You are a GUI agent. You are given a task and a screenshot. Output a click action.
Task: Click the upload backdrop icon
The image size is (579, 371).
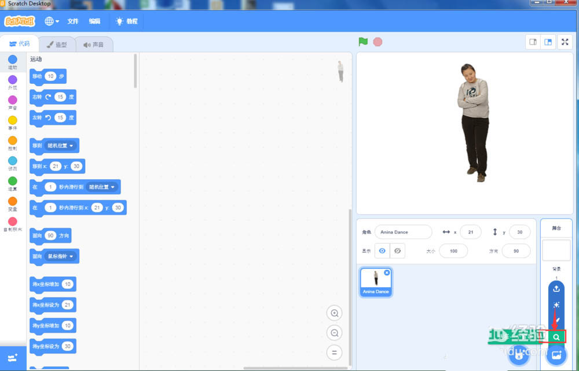556,288
